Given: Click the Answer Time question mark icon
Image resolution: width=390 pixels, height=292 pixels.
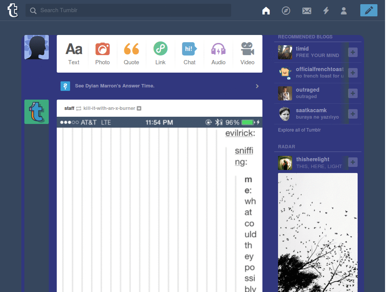Looking at the screenshot, I should coord(65,86).
